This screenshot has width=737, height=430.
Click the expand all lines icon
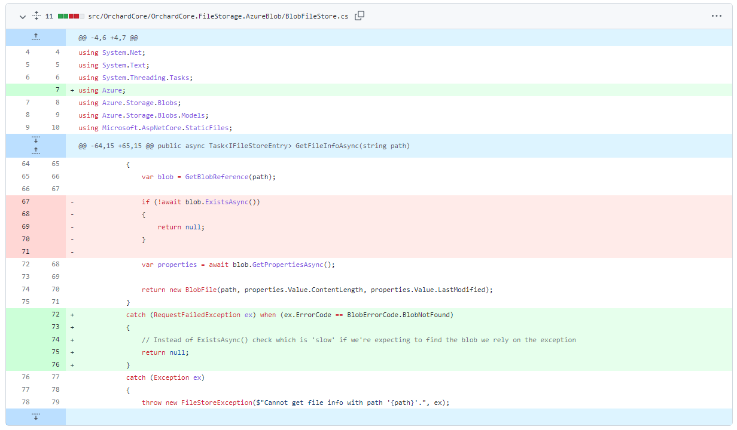coord(36,16)
